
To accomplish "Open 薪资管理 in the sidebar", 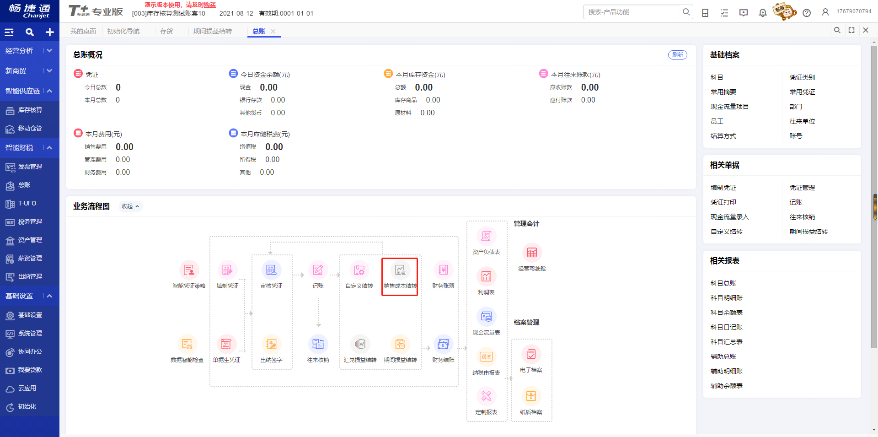I will [x=30, y=258].
